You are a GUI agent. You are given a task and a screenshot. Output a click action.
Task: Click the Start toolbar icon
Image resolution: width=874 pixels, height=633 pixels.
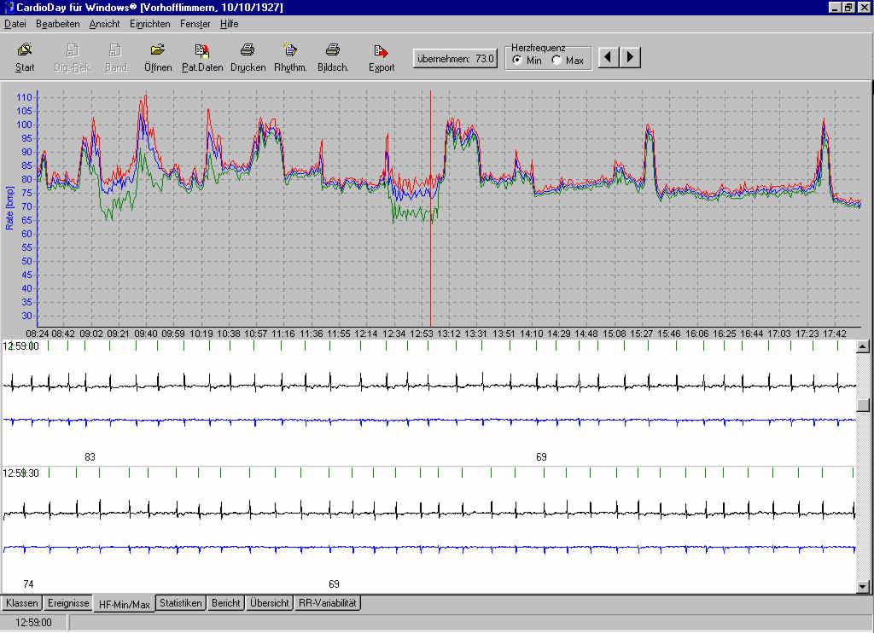(25, 51)
